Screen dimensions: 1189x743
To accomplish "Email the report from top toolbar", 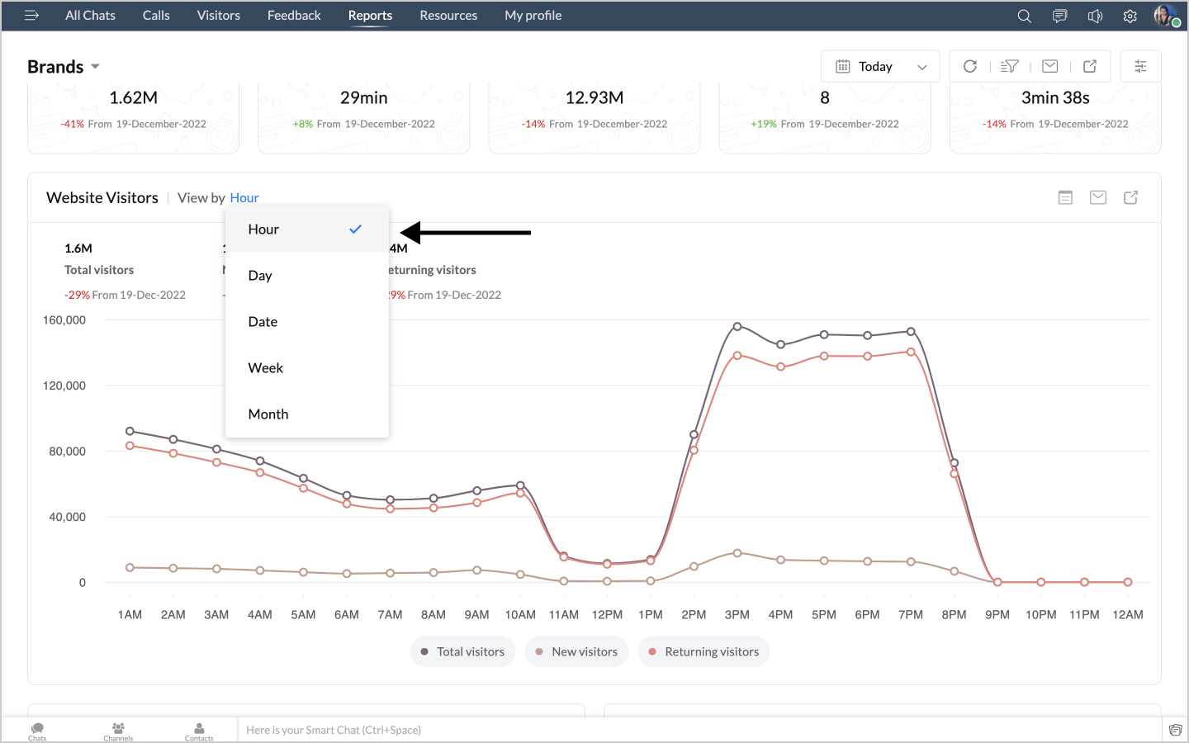I will pyautogui.click(x=1050, y=66).
